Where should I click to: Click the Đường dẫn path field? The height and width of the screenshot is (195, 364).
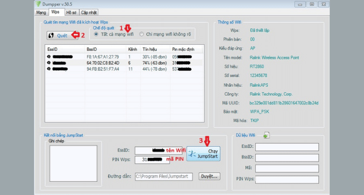pos(164,176)
